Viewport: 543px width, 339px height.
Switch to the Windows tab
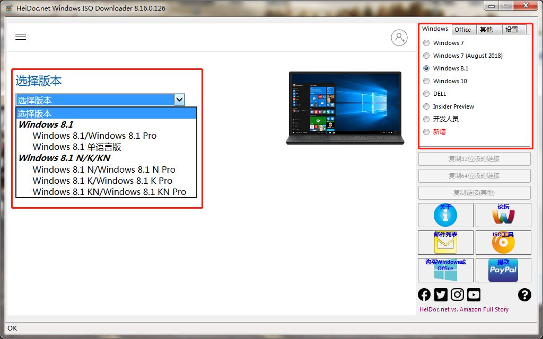pos(435,29)
